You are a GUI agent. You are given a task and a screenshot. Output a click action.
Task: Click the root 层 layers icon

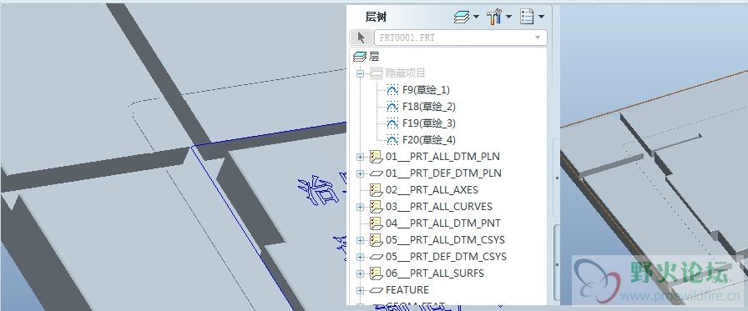pos(360,57)
